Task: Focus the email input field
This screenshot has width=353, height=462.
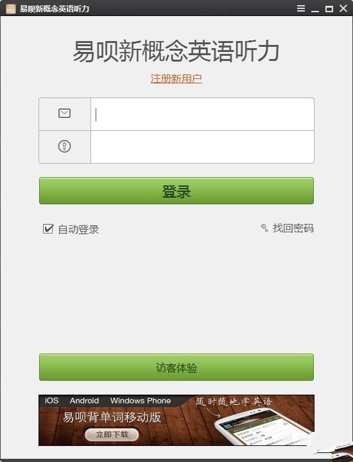Action: point(202,114)
